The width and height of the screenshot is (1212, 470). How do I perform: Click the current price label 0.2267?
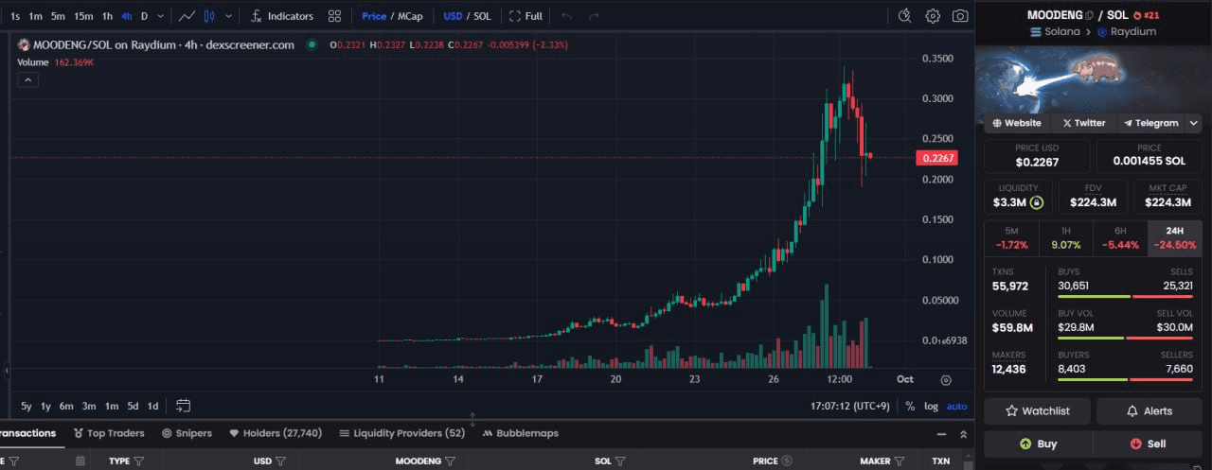click(x=936, y=158)
